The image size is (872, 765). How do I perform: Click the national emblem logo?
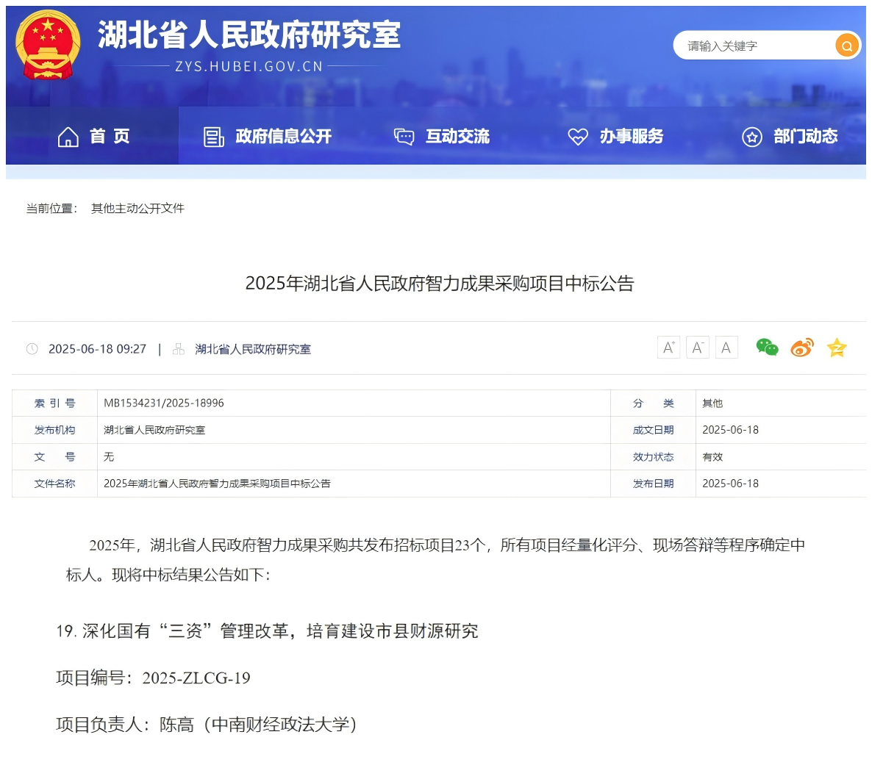click(47, 45)
